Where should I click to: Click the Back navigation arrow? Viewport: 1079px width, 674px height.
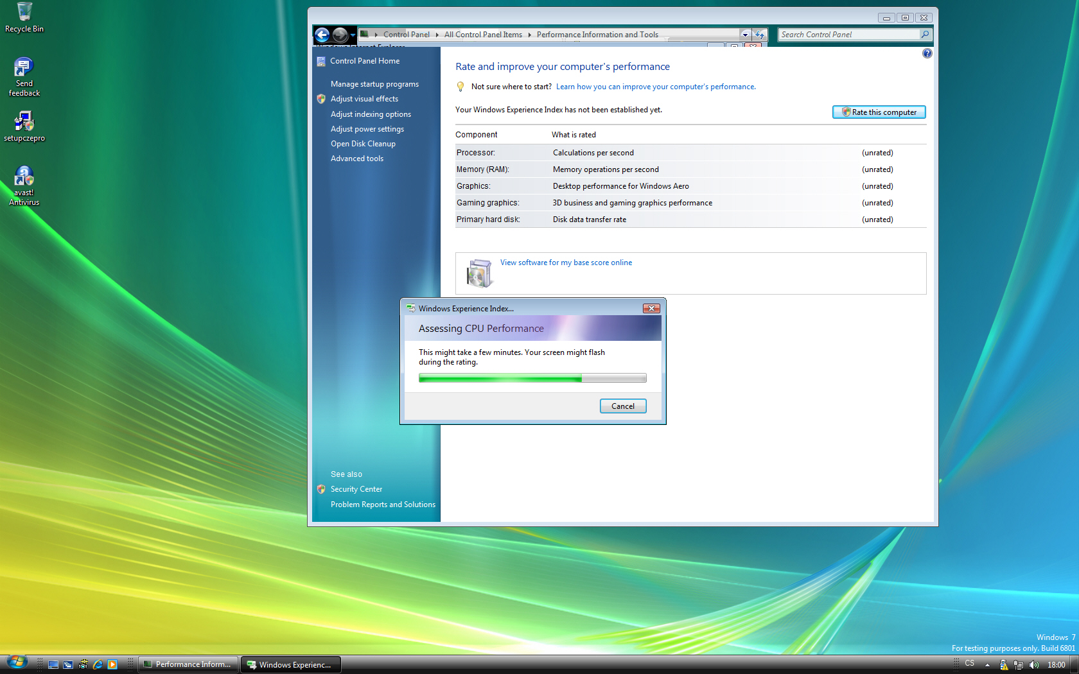click(322, 35)
